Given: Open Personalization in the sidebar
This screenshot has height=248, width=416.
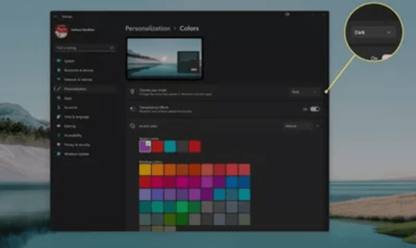Looking at the screenshot, I should click(x=85, y=89).
